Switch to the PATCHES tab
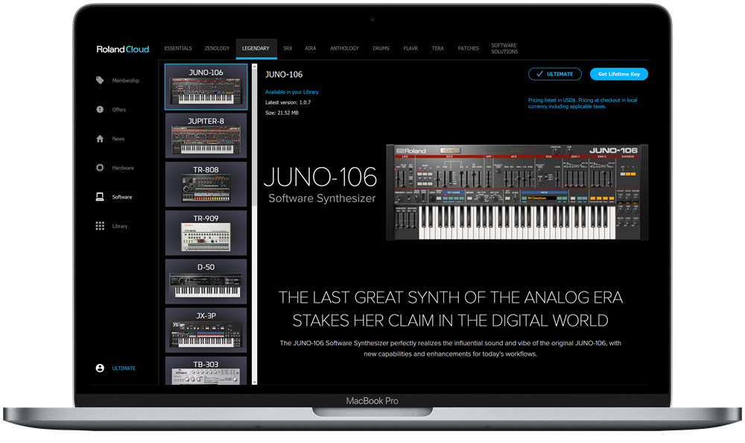 coord(468,48)
